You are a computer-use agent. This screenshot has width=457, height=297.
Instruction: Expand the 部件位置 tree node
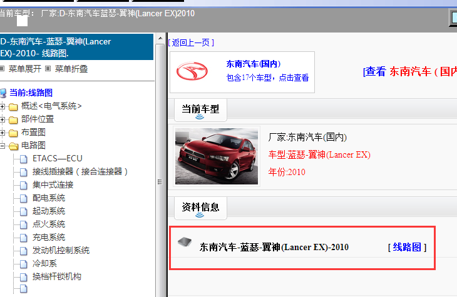coord(2,119)
